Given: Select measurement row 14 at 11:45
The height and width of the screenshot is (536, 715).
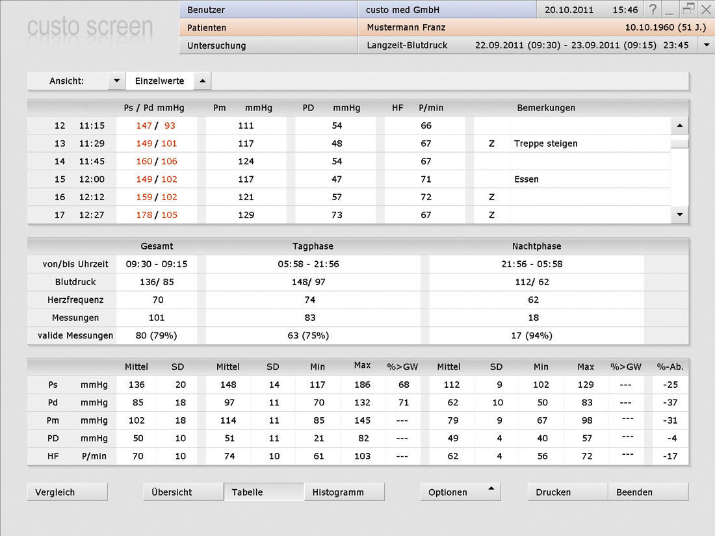Looking at the screenshot, I should [349, 161].
